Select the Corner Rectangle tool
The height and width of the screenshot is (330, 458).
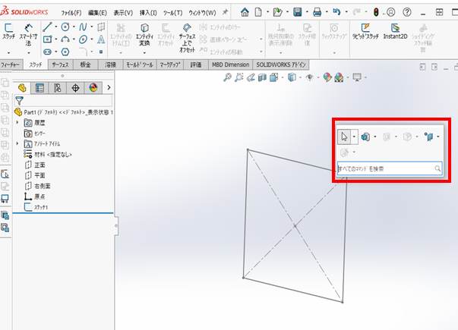click(47, 39)
